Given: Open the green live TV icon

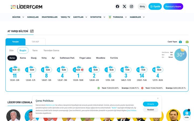Looking at the screenshot, I should click(x=187, y=42).
